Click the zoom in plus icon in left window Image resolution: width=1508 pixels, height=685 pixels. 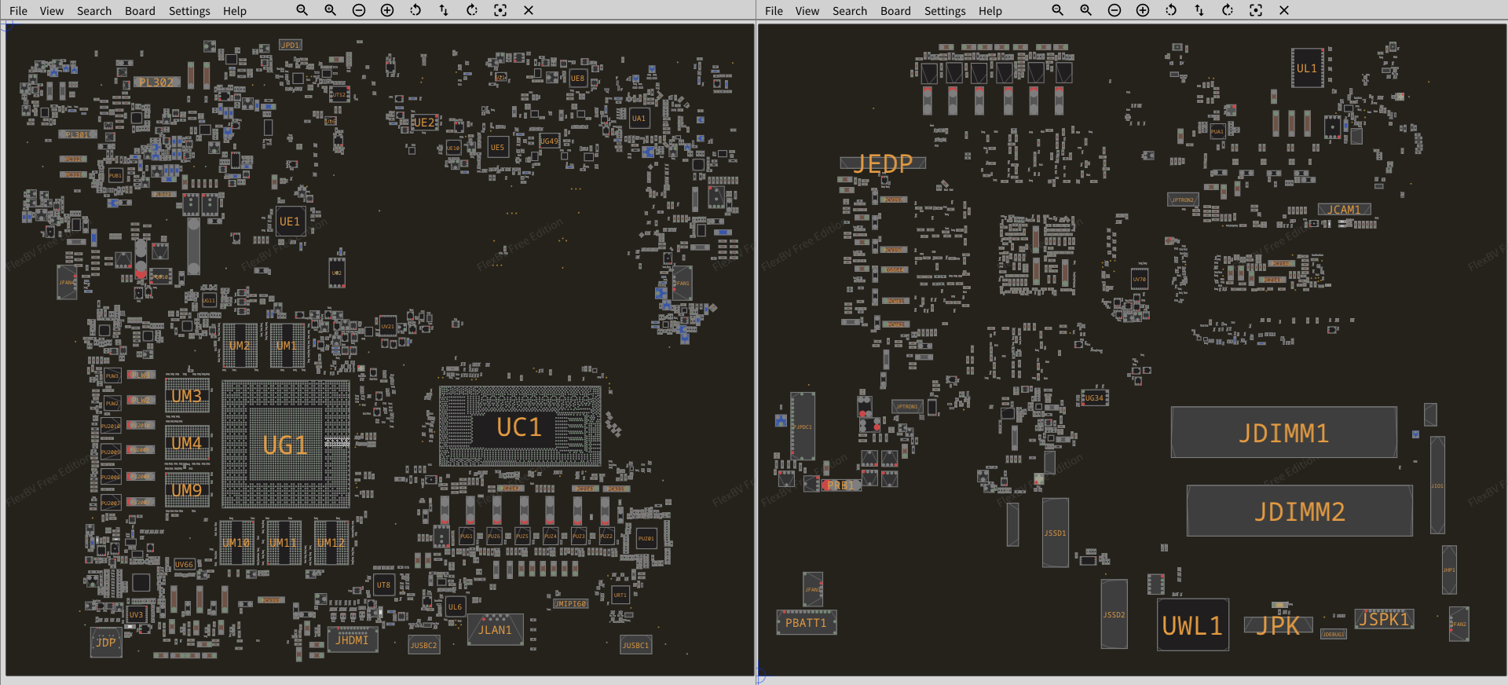(x=387, y=10)
